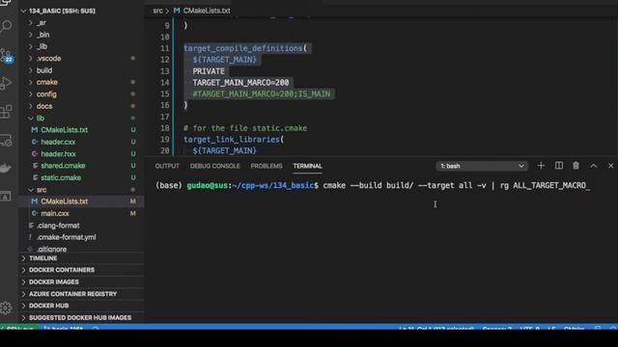Click the commented line with IS_MAIN
Screen dimensions: 618x347
point(262,94)
